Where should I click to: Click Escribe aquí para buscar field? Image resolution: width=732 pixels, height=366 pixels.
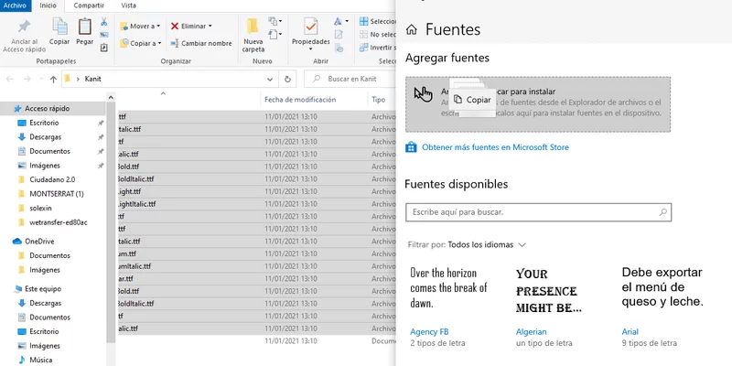(x=538, y=212)
